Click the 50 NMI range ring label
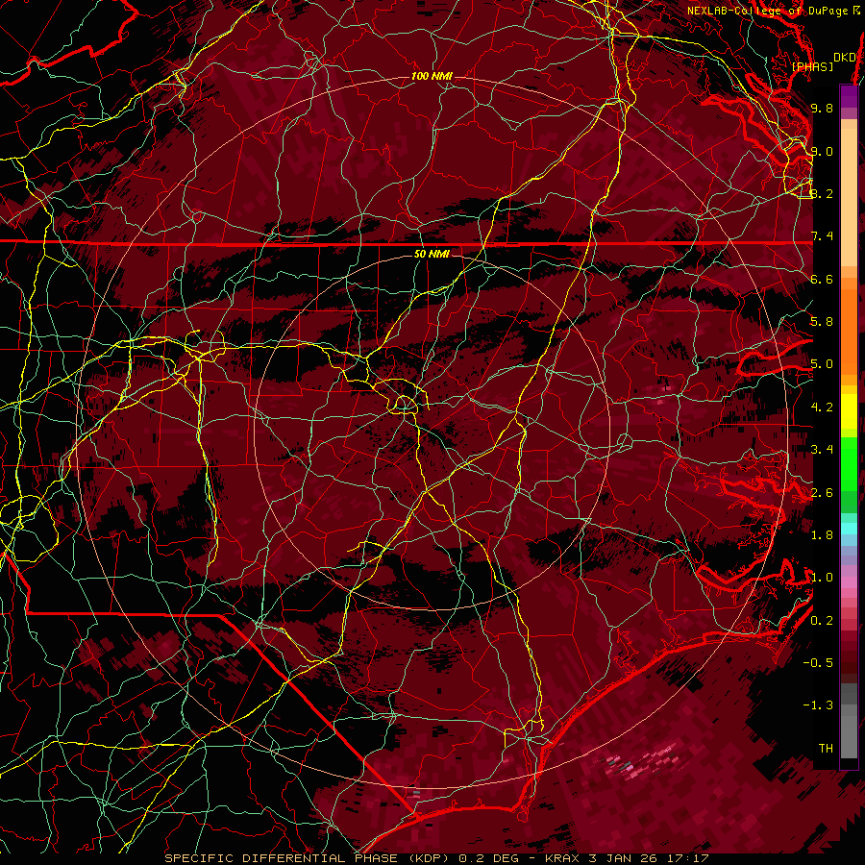The width and height of the screenshot is (865, 865). coord(432,254)
